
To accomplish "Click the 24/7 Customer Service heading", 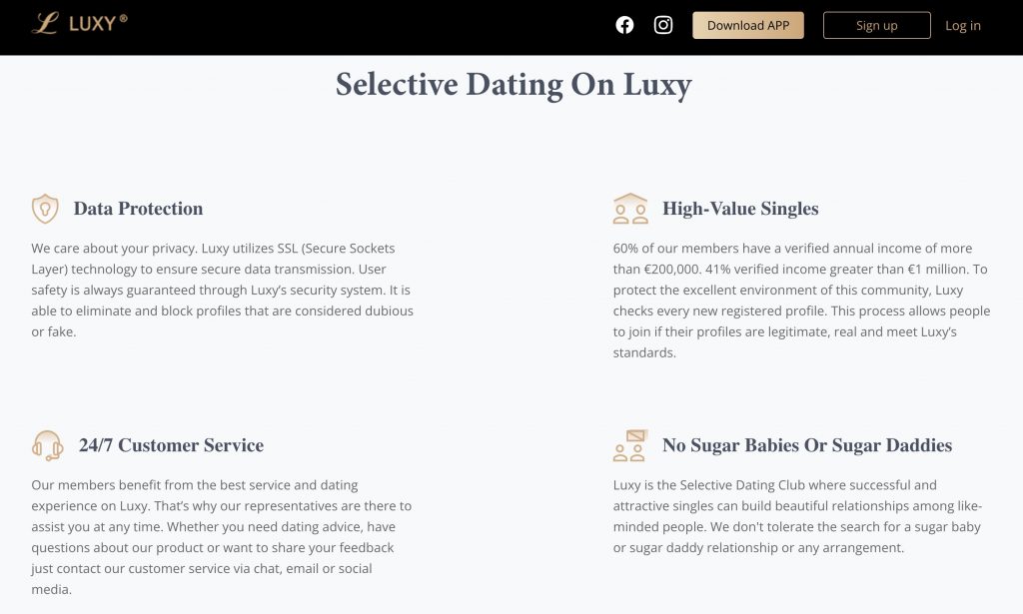I will (172, 445).
